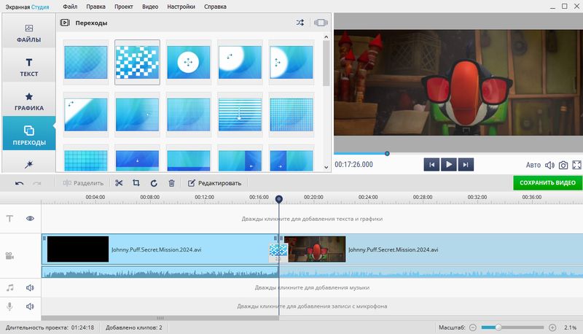Apply random transitions with the shuffle icon
The image size is (583, 334).
[x=300, y=23]
